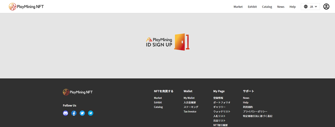Click the Wallet footer heading
The width and height of the screenshot is (335, 127).
[188, 91]
